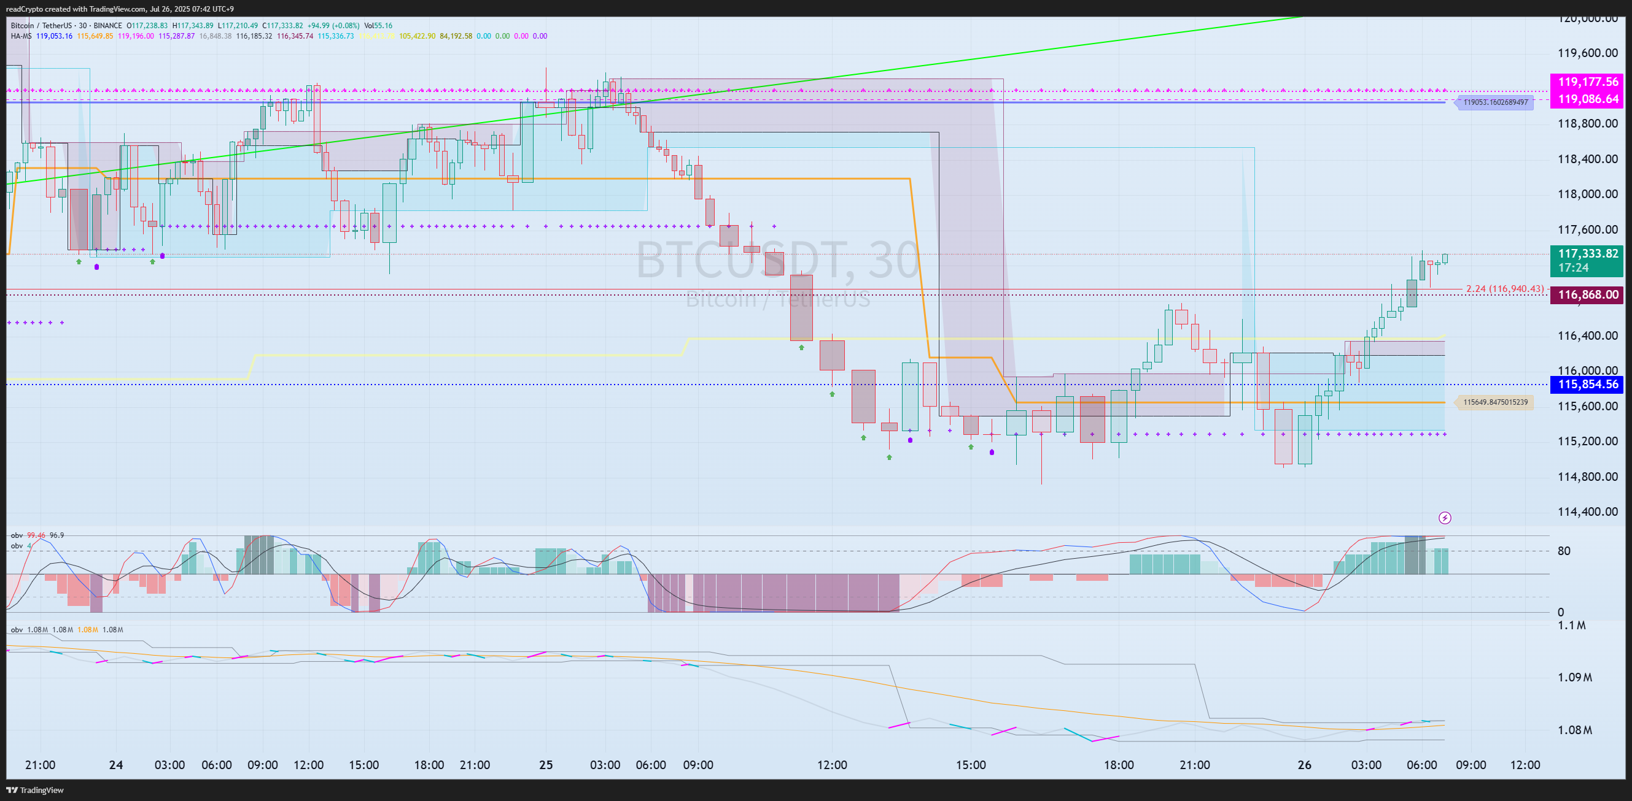Click the line label ending 19053.1602689497
The image size is (1632, 801).
point(1495,102)
